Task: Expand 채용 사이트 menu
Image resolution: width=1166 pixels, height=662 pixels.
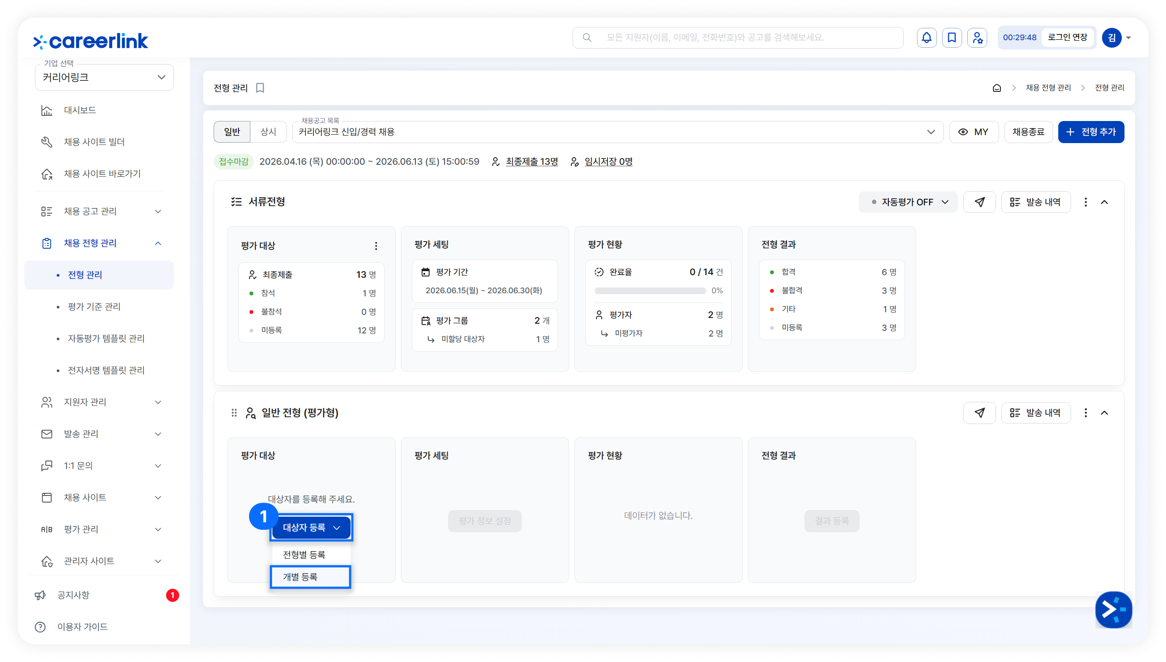Action: (x=100, y=498)
